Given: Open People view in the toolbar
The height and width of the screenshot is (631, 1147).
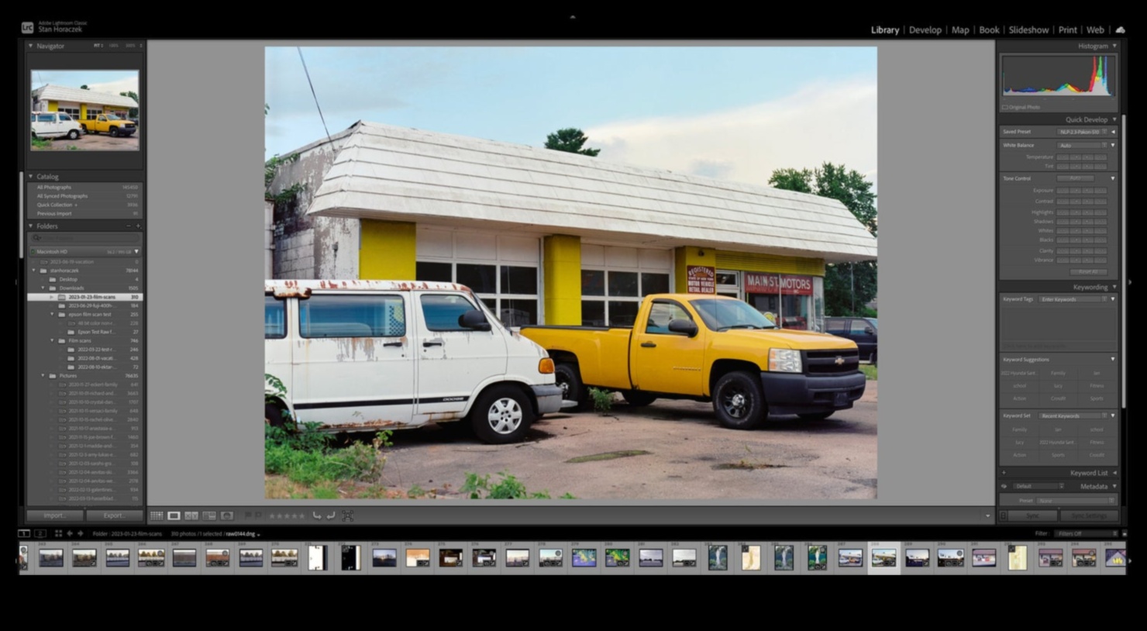Looking at the screenshot, I should 226,515.
